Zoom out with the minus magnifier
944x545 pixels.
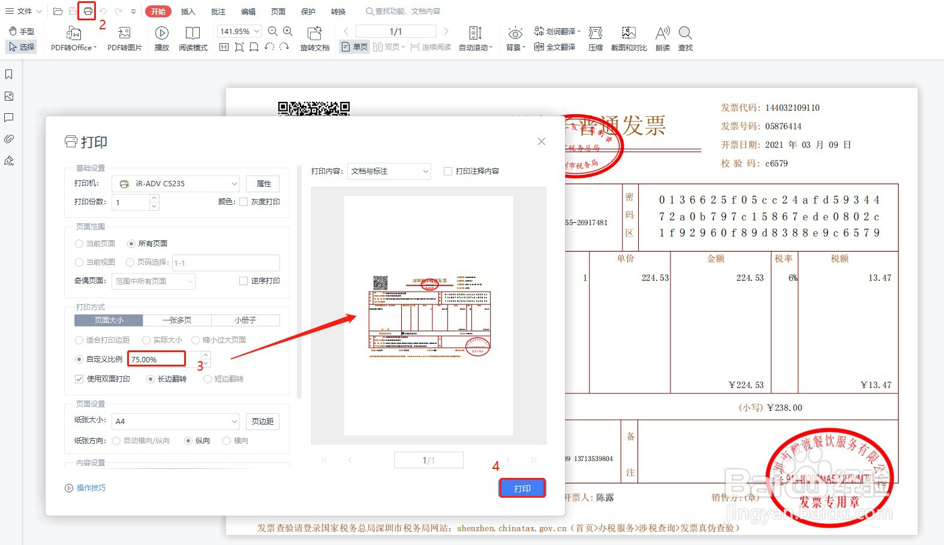coord(273,31)
